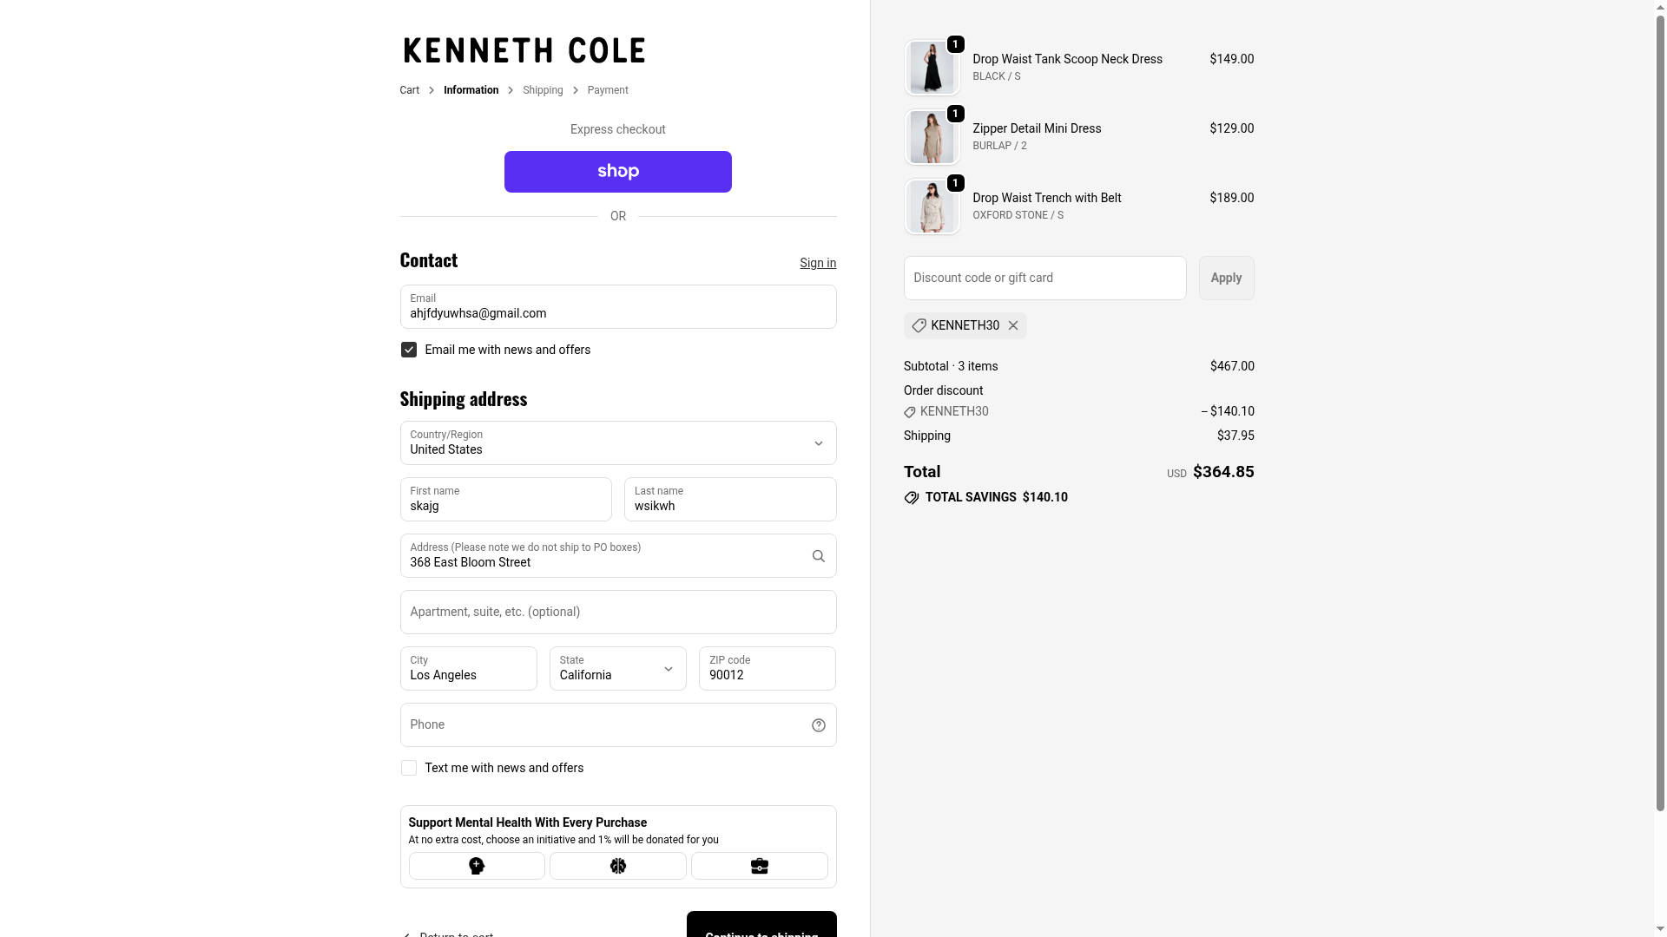
Task: Apply the discount code
Action: pos(1226,278)
